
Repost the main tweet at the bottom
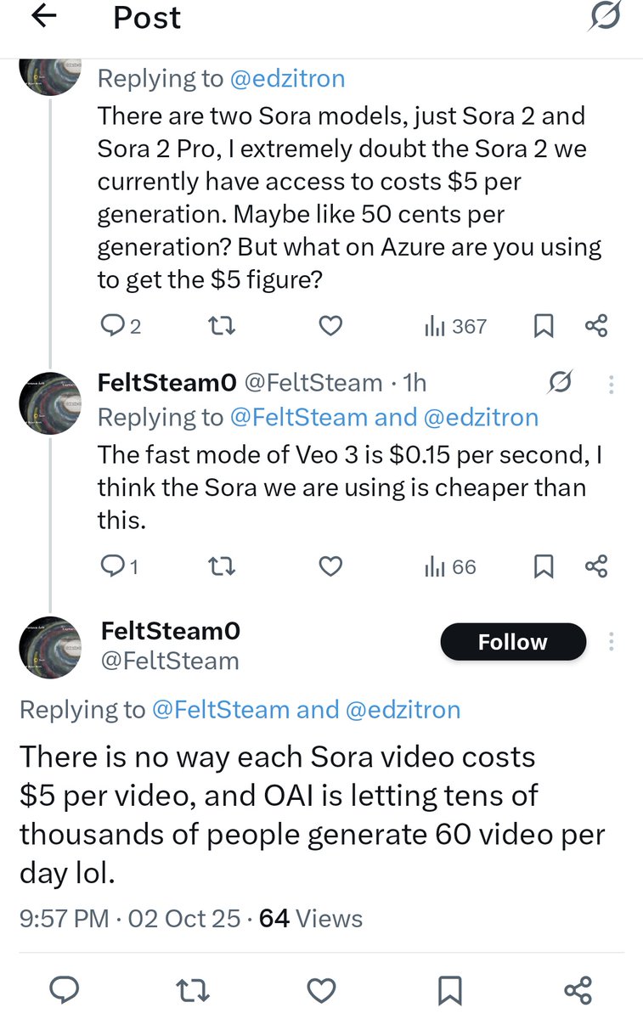(x=194, y=989)
